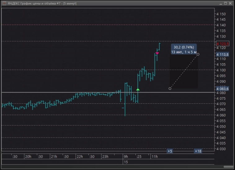Viewport: 235px width, 170px height.
Task: Click the 30,2 (0.74%) measurement label
Action: (184, 47)
